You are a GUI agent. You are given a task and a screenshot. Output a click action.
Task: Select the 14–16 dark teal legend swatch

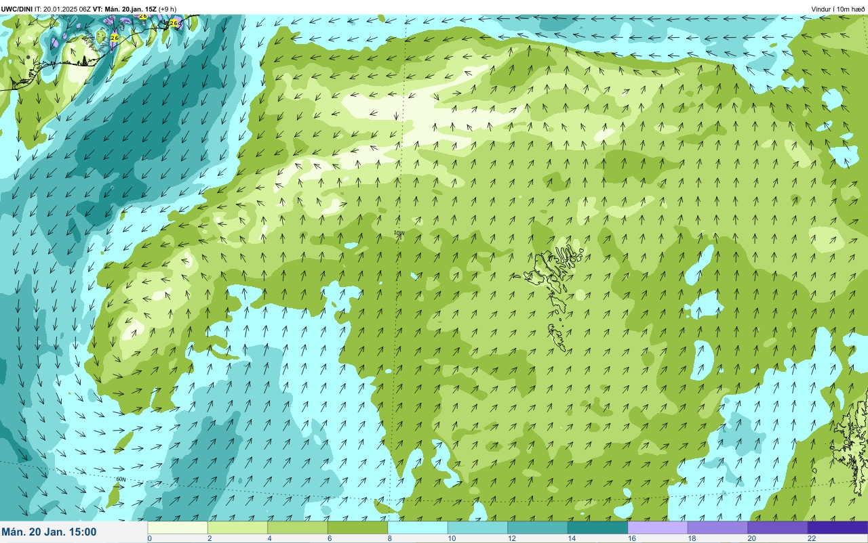pos(597,527)
